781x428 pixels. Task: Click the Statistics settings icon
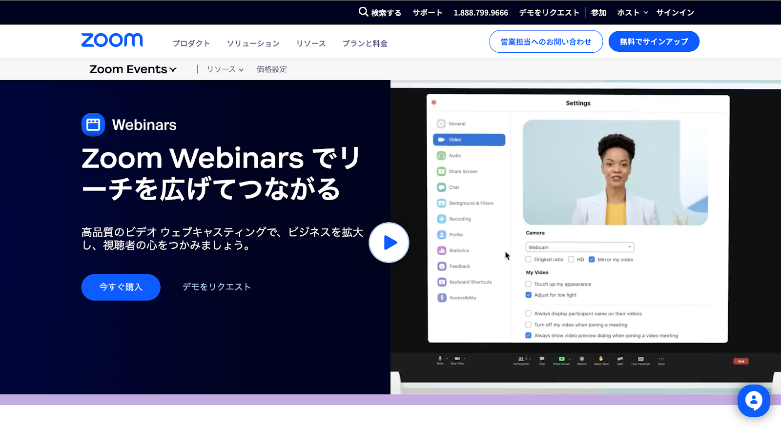[441, 250]
